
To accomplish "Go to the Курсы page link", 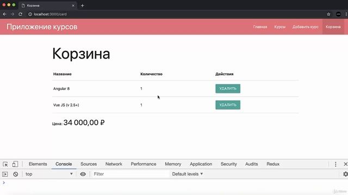I will (279, 27).
